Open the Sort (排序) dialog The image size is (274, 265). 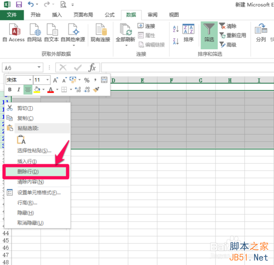coord(189,33)
